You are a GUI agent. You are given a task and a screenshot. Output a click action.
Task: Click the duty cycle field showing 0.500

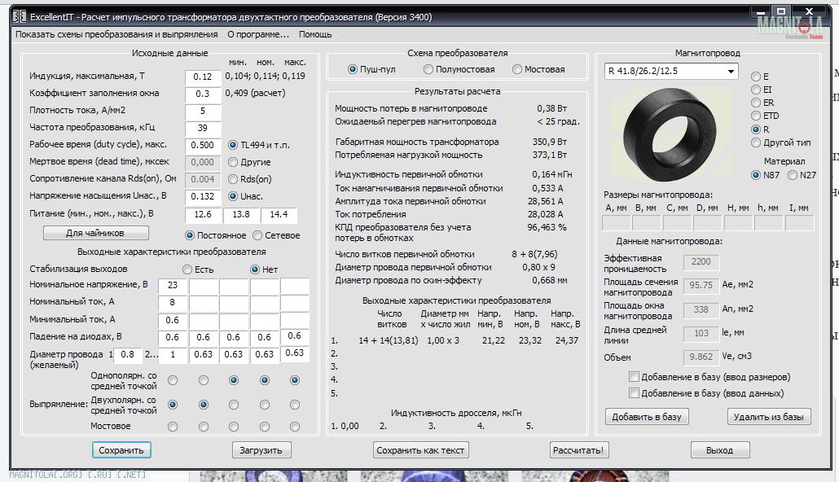coord(203,146)
